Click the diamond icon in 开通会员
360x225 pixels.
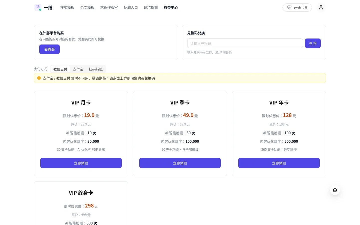(x=289, y=7)
